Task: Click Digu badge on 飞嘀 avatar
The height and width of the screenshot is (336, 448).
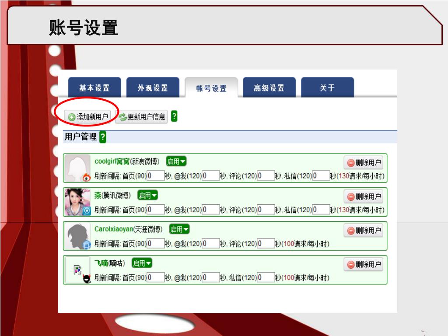Action: pos(87,279)
